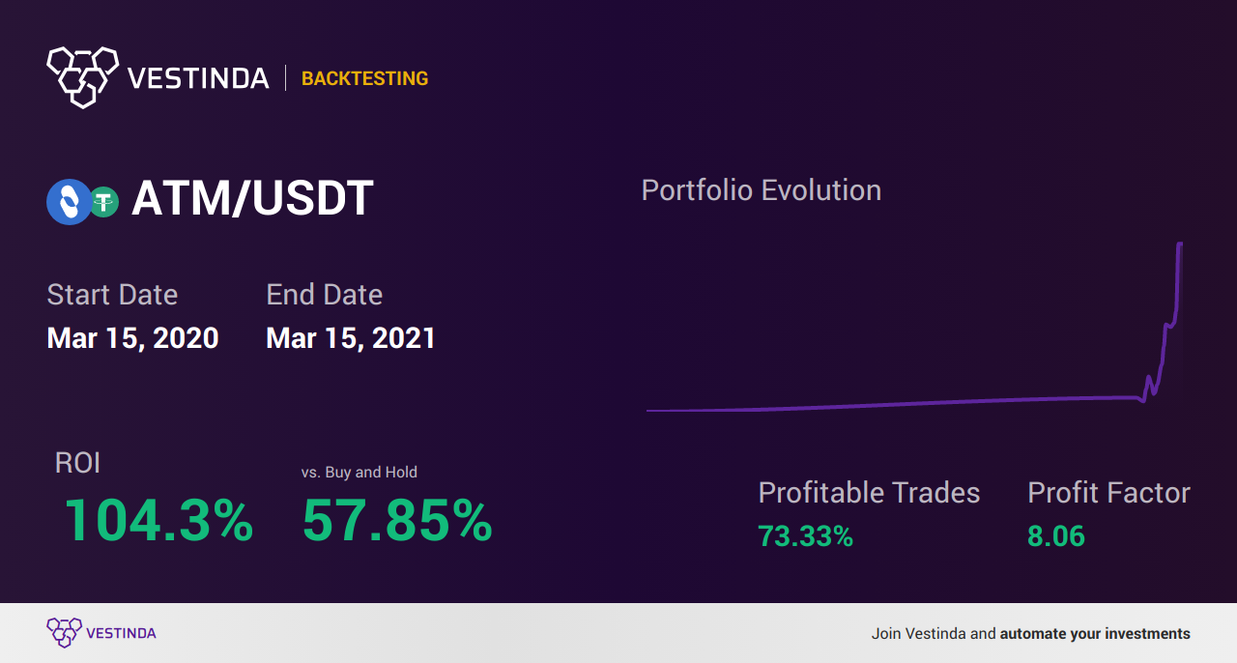Image resolution: width=1237 pixels, height=663 pixels.
Task: Click the automate your investments link
Action: (x=1095, y=634)
